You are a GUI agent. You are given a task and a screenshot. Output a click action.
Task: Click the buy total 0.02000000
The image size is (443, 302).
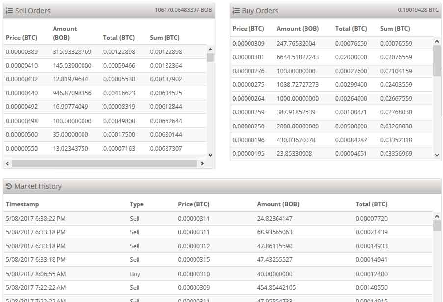click(x=351, y=57)
